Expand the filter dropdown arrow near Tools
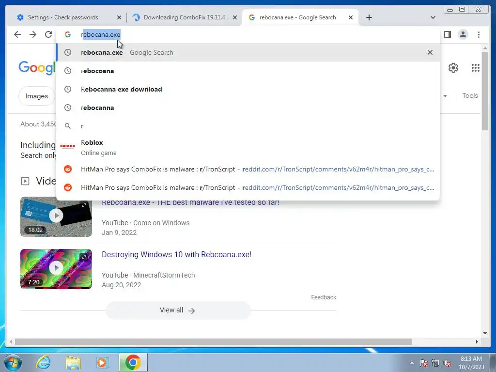Screen dimensions: 496x372 click(x=445, y=96)
